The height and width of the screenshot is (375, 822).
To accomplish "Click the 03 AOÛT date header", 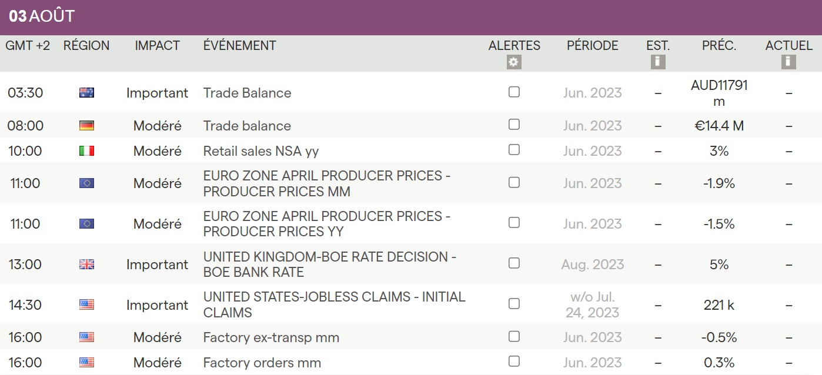I will (x=42, y=16).
